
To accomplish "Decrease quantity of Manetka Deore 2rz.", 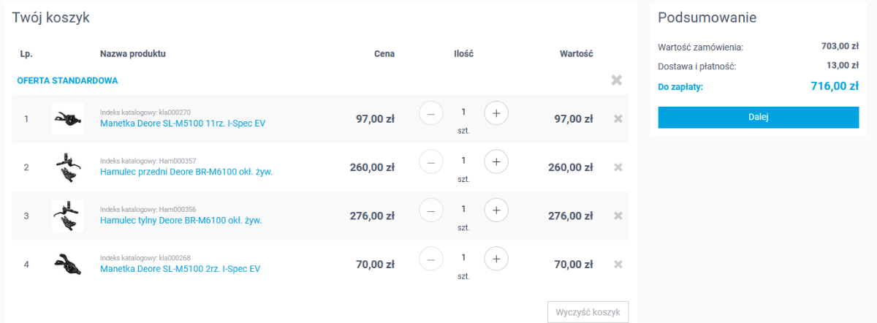I will [x=430, y=259].
